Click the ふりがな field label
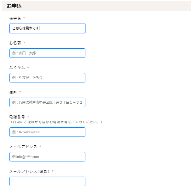This screenshot has width=196, height=194. pos(17,68)
